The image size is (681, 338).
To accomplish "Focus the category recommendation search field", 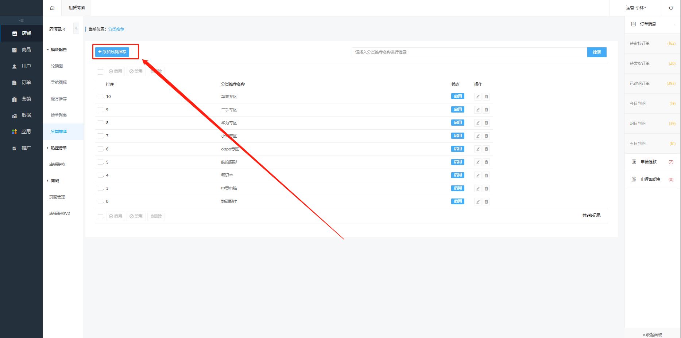I will click(469, 52).
